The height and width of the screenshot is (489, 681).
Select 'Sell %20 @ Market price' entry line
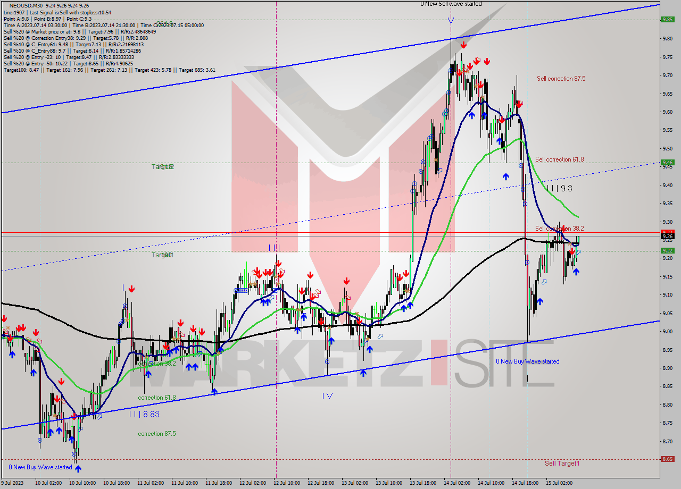tap(80, 31)
